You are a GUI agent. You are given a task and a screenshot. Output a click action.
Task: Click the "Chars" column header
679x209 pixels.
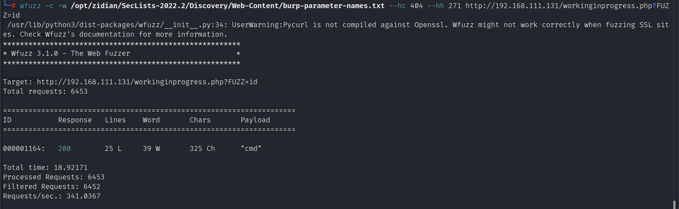coord(200,120)
